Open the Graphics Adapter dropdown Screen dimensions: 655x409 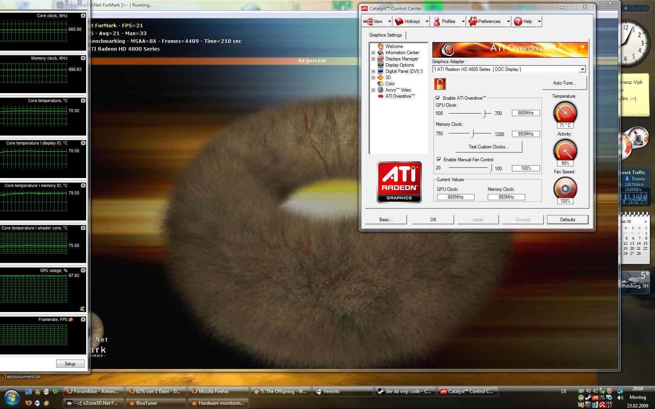pyautogui.click(x=582, y=69)
